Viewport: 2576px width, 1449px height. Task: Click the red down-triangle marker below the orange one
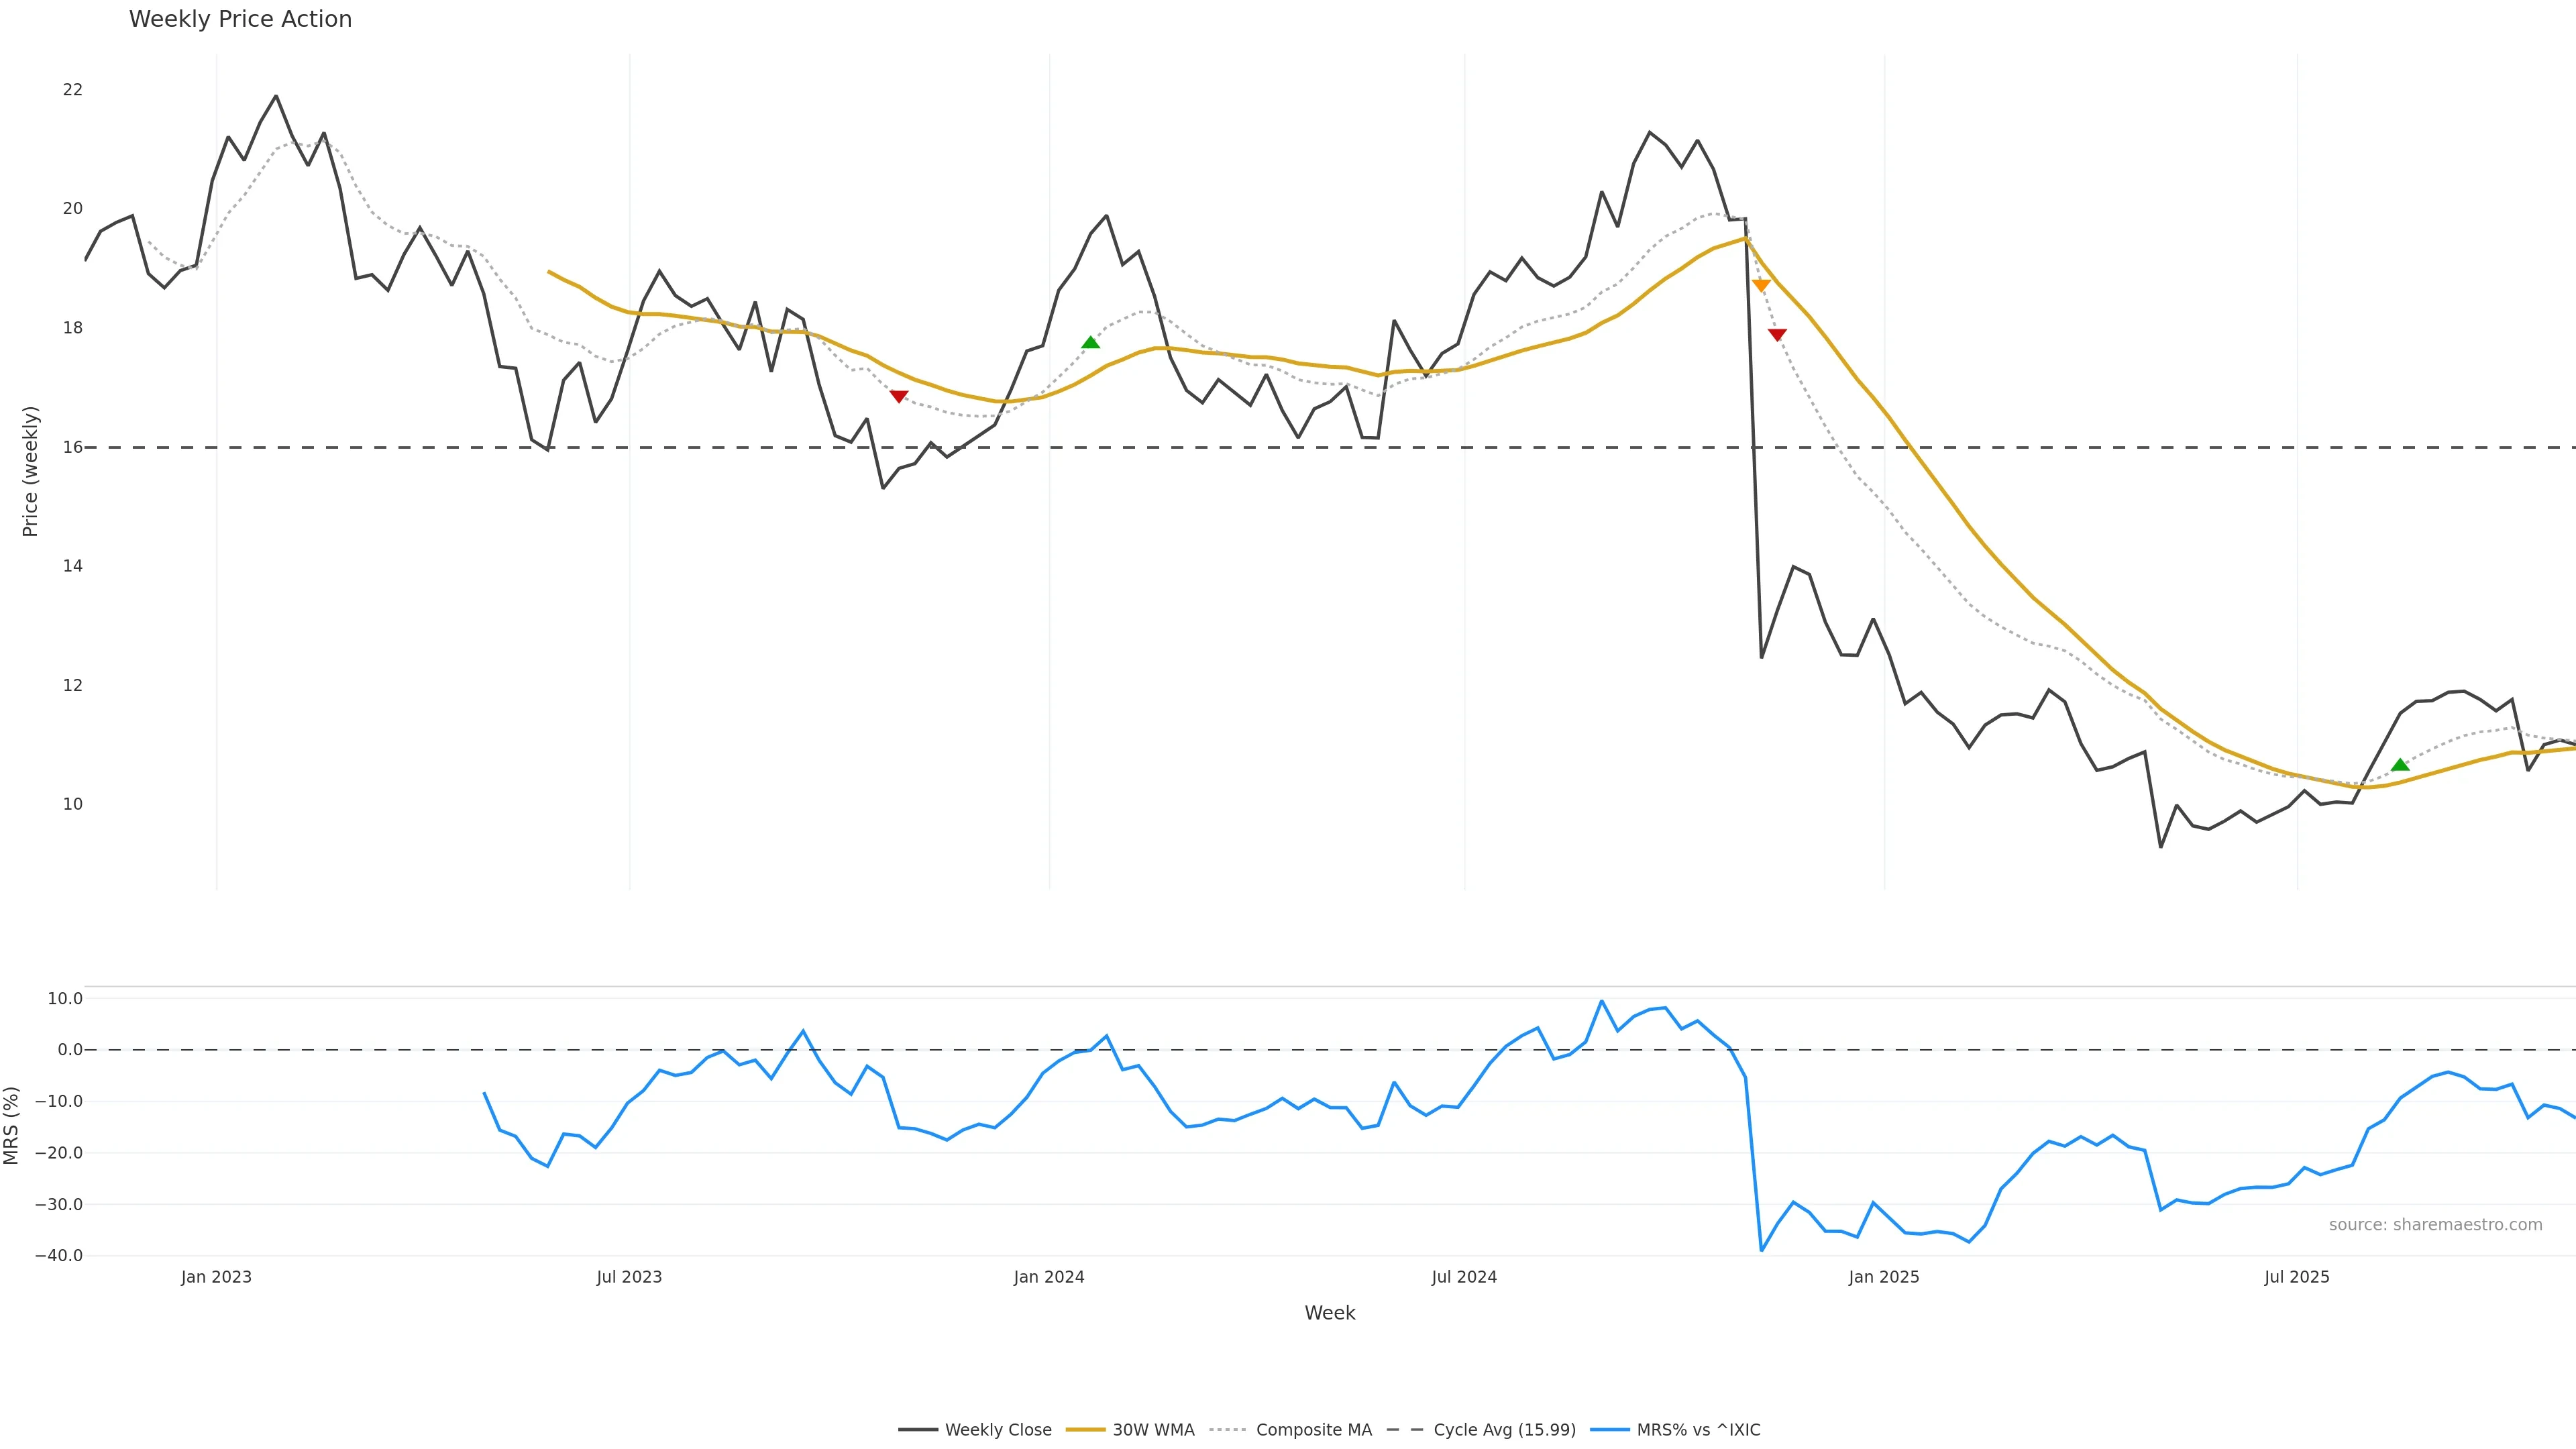coord(1777,335)
